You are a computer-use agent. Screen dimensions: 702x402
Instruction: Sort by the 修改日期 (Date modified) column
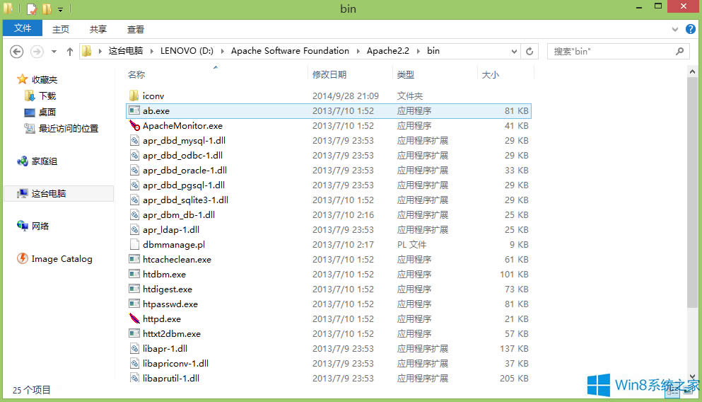click(x=329, y=74)
